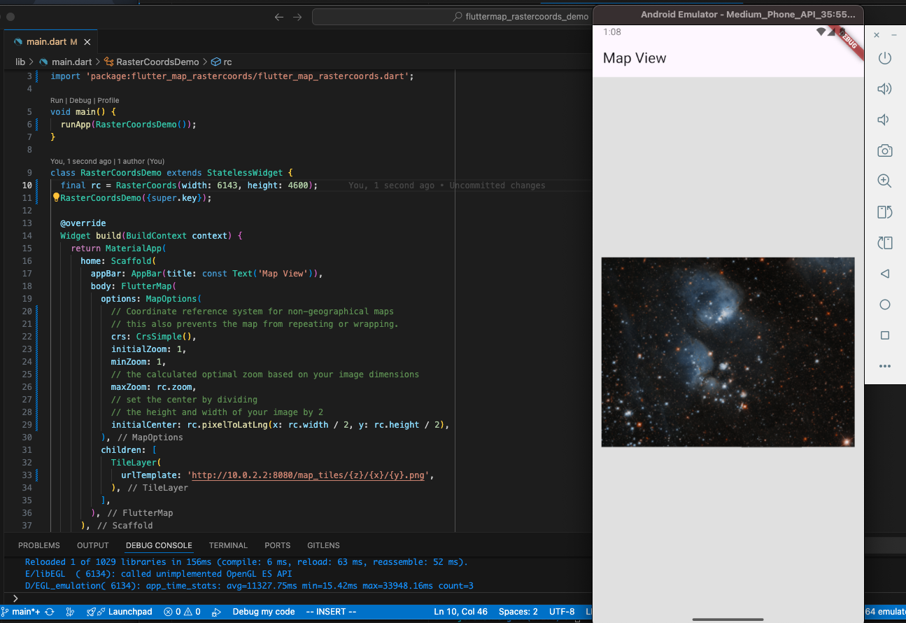Rotate the emulator right using the rotate icon
906x623 pixels.
884,243
